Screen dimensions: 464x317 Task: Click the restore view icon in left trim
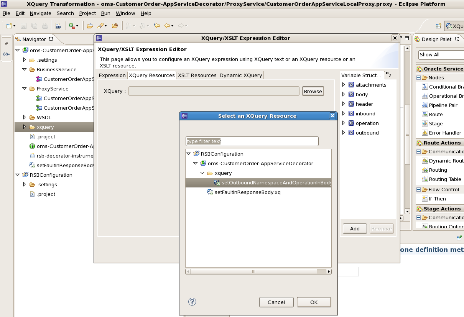[x=7, y=43]
